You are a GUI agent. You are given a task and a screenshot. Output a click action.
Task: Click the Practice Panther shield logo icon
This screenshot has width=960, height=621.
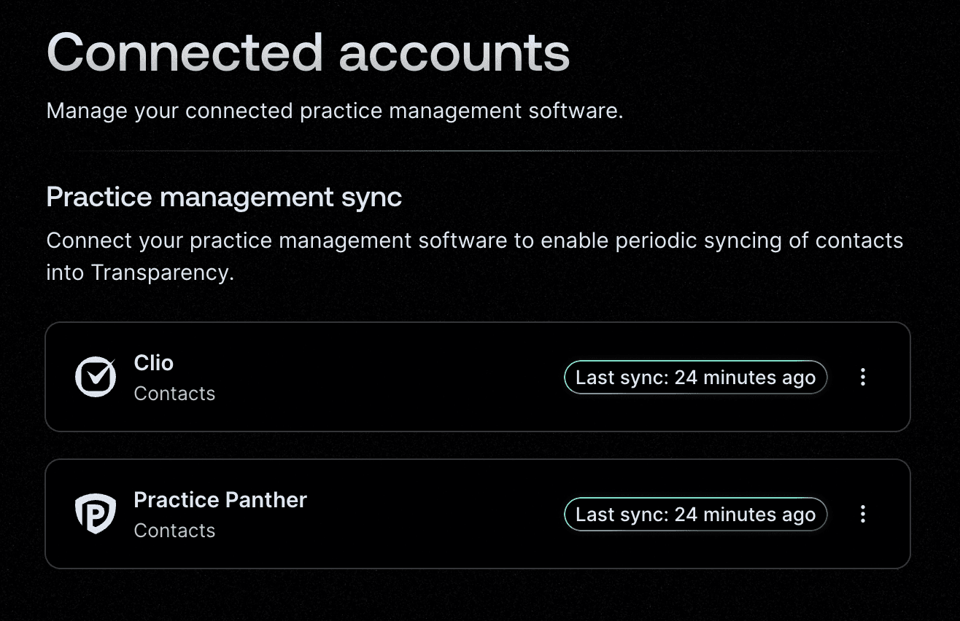click(96, 514)
